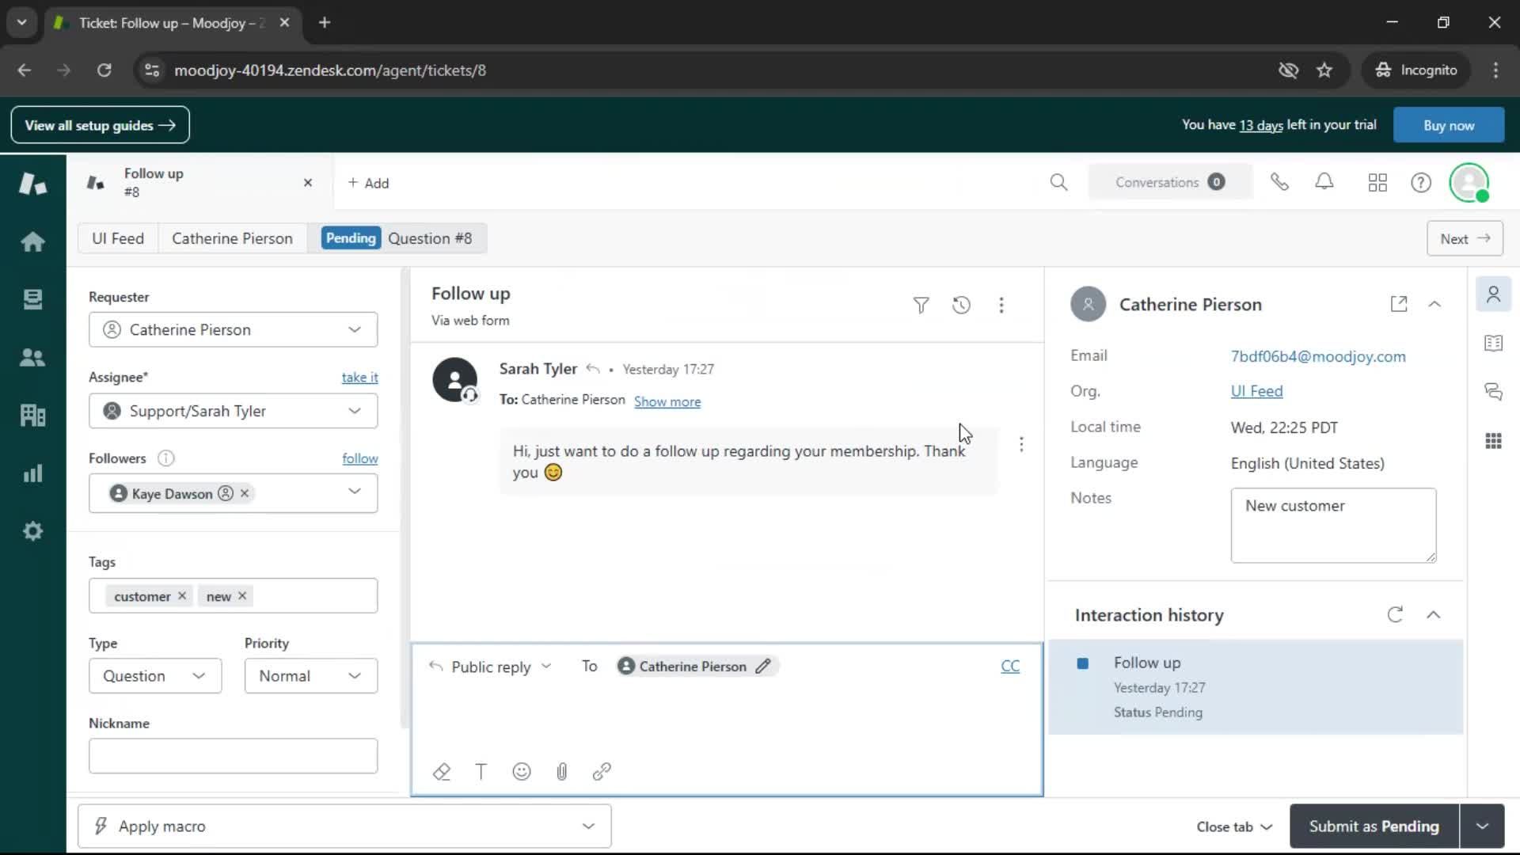
Task: Click the Zendesk logo icon
Action: (32, 184)
